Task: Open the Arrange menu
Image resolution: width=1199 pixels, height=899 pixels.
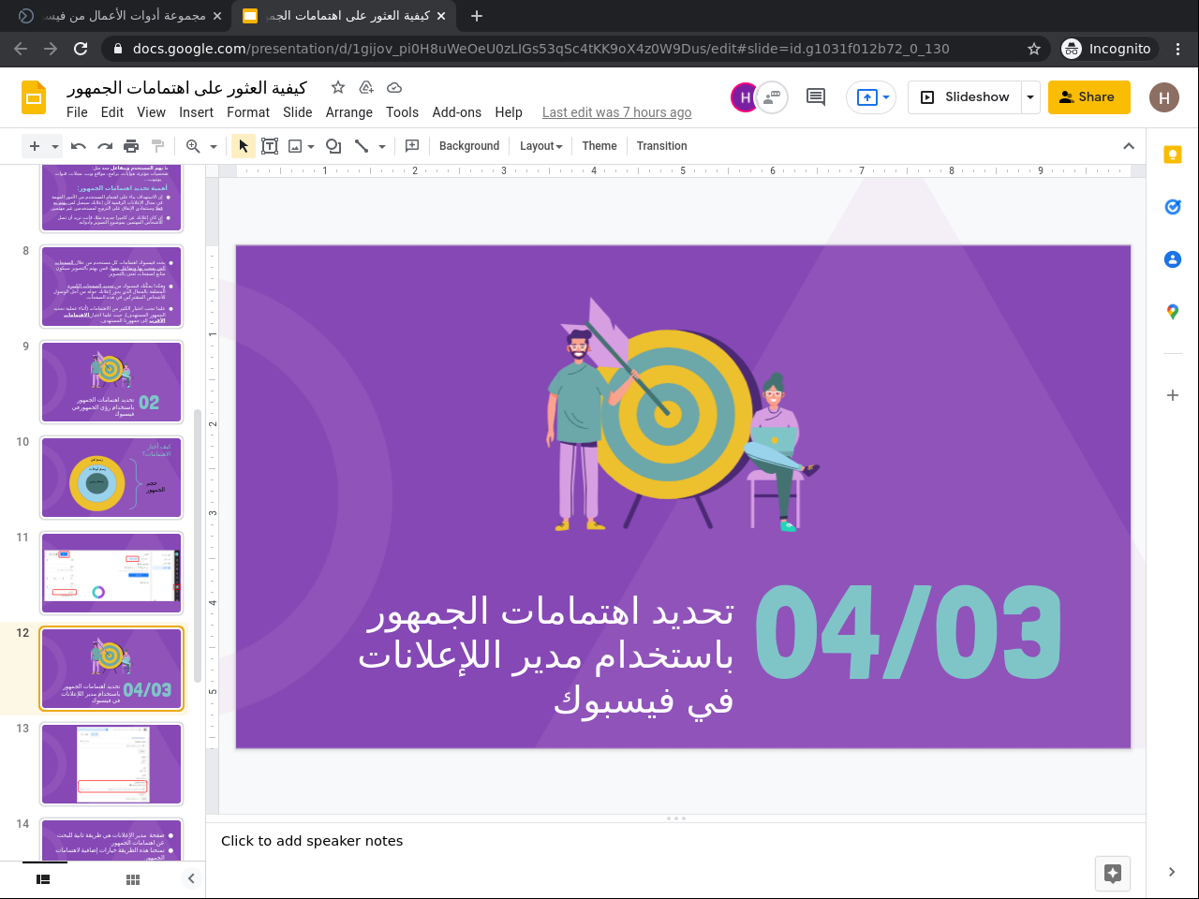Action: click(x=349, y=112)
